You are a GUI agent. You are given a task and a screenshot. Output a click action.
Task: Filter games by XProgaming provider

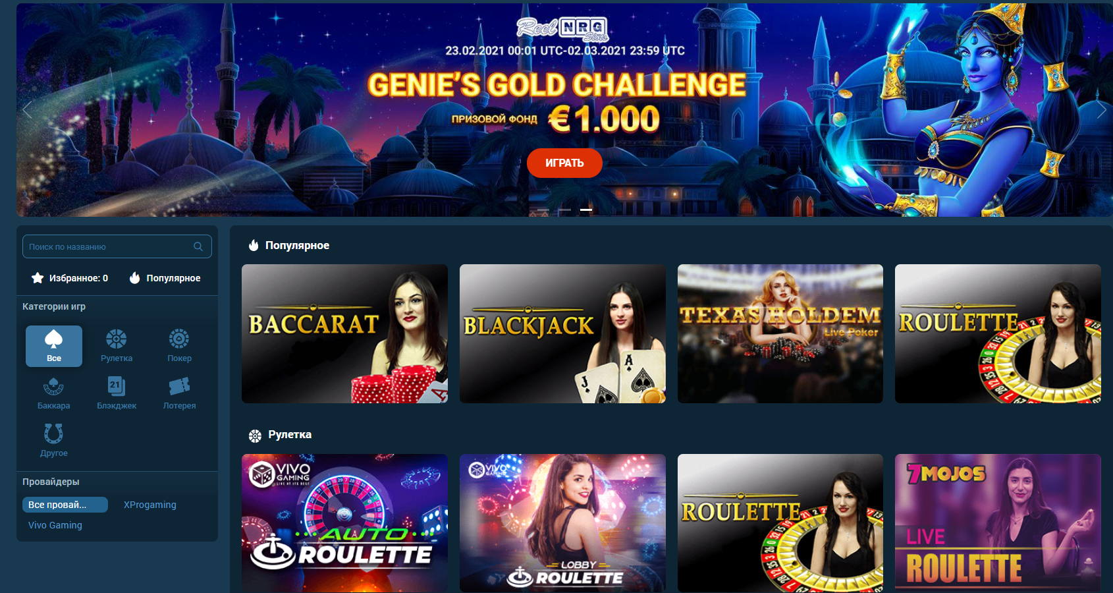point(150,505)
